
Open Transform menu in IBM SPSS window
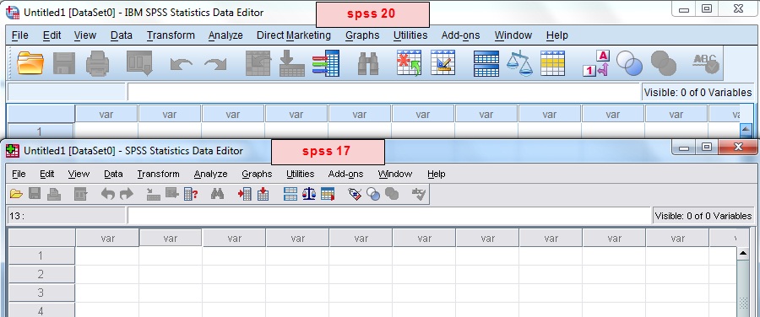[171, 35]
